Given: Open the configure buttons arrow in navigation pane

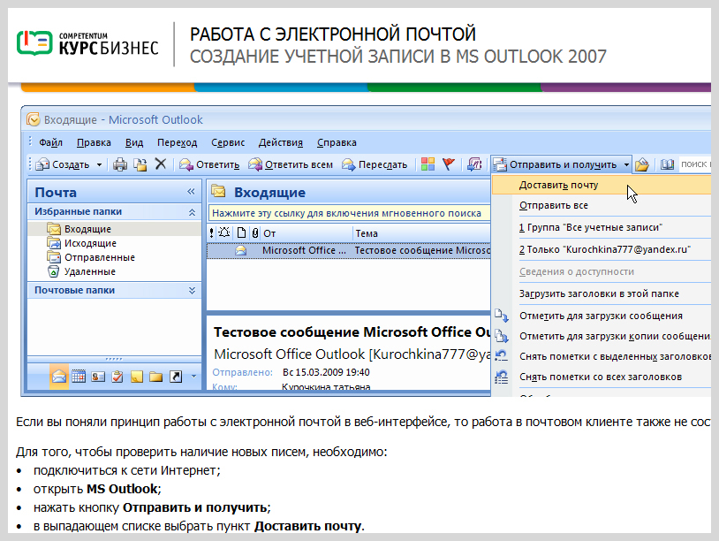Looking at the screenshot, I should [193, 377].
